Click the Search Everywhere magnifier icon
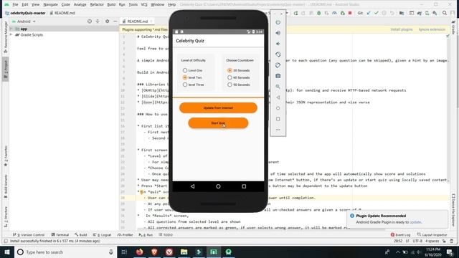 [445, 13]
